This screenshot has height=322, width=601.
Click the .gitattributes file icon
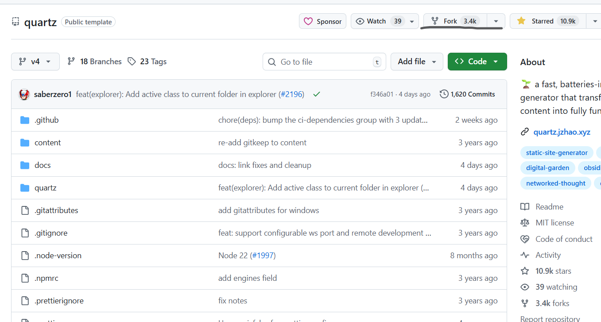pyautogui.click(x=25, y=210)
